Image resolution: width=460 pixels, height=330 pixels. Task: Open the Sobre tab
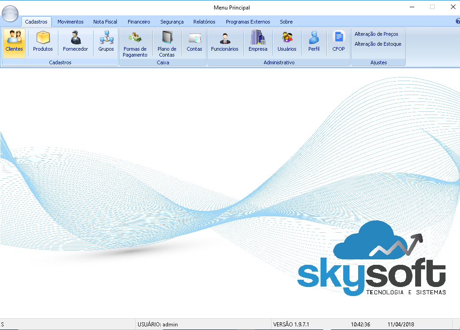tap(286, 22)
